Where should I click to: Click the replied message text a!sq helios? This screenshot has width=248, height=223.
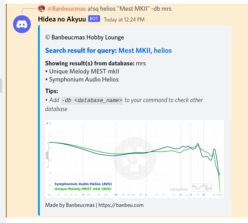pos(130,9)
